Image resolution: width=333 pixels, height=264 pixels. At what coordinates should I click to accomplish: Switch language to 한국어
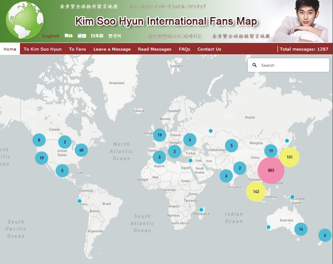pos(115,36)
